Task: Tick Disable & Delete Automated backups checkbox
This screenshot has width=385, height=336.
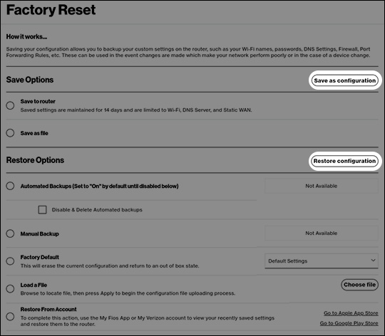Action: (x=42, y=210)
